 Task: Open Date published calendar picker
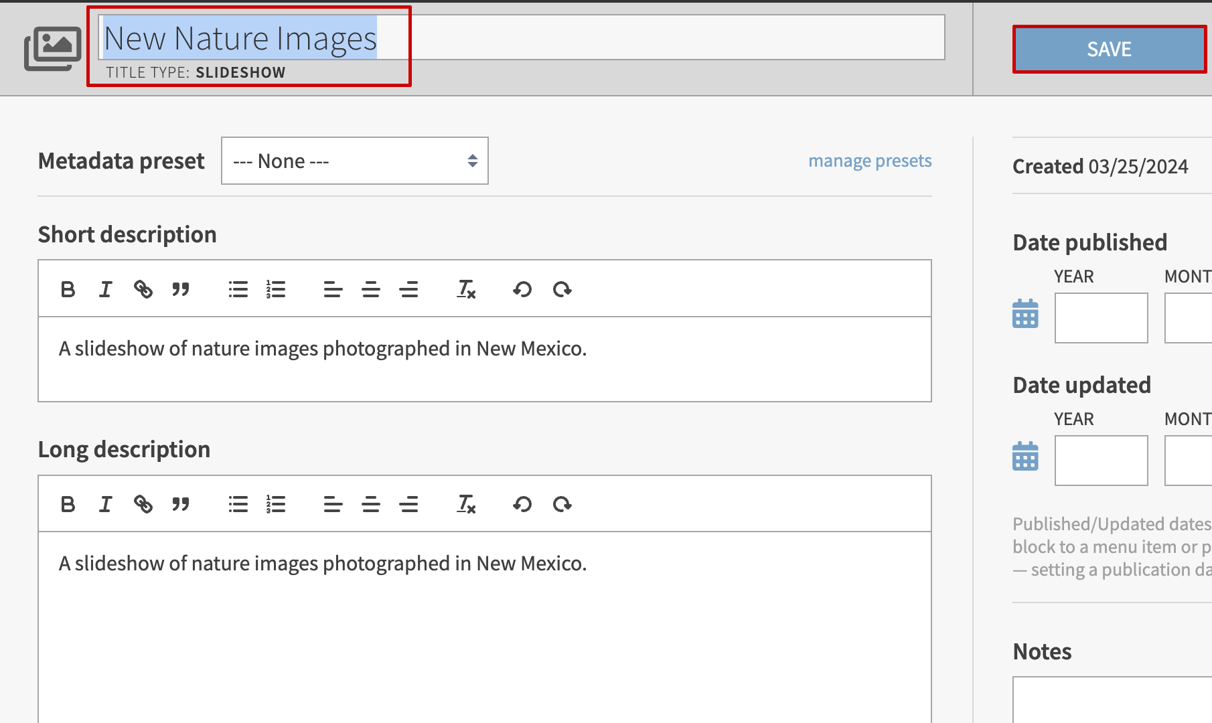pos(1025,314)
